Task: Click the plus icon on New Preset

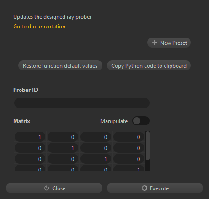Action: point(155,43)
